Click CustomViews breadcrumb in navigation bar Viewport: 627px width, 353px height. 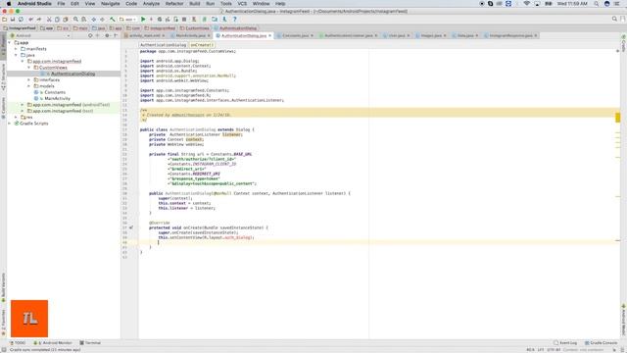195,28
